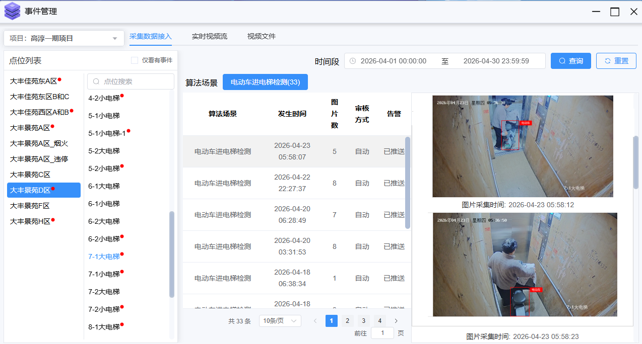642x344 pixels.
Task: Open the 10条/页 page size dropdown
Action: click(x=280, y=321)
